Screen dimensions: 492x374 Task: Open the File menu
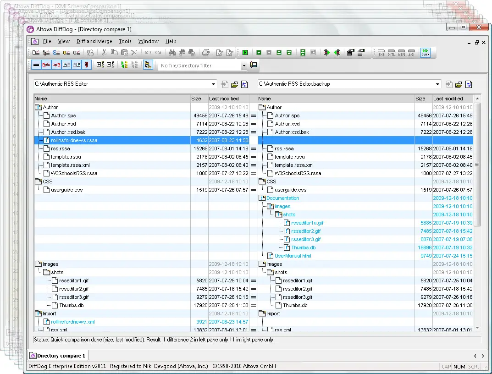(47, 41)
